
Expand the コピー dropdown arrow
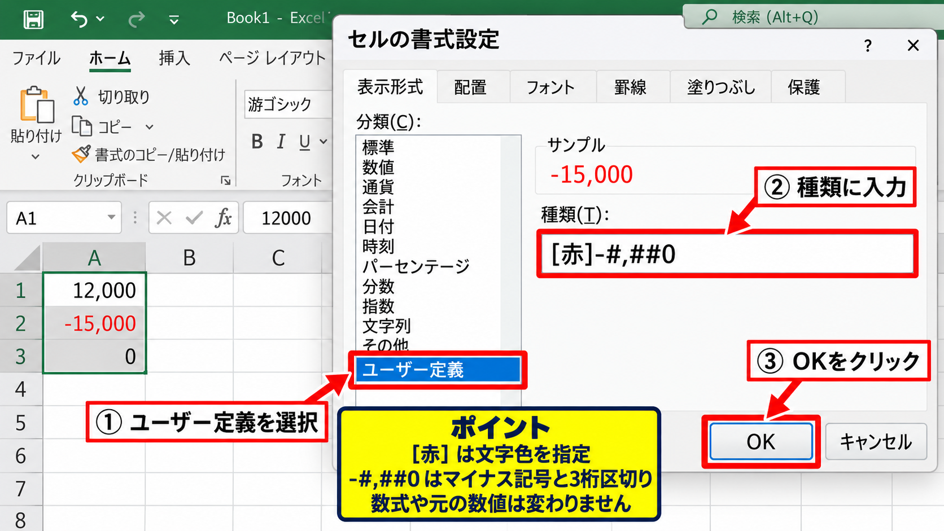149,127
